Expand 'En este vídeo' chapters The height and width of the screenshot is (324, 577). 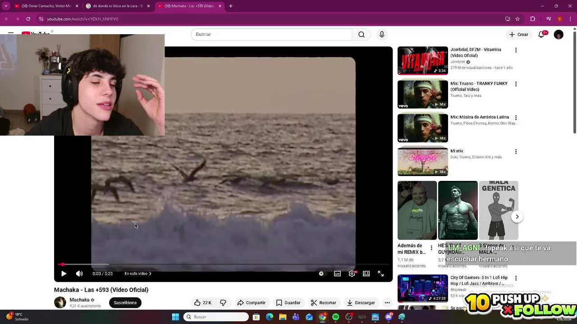138,273
